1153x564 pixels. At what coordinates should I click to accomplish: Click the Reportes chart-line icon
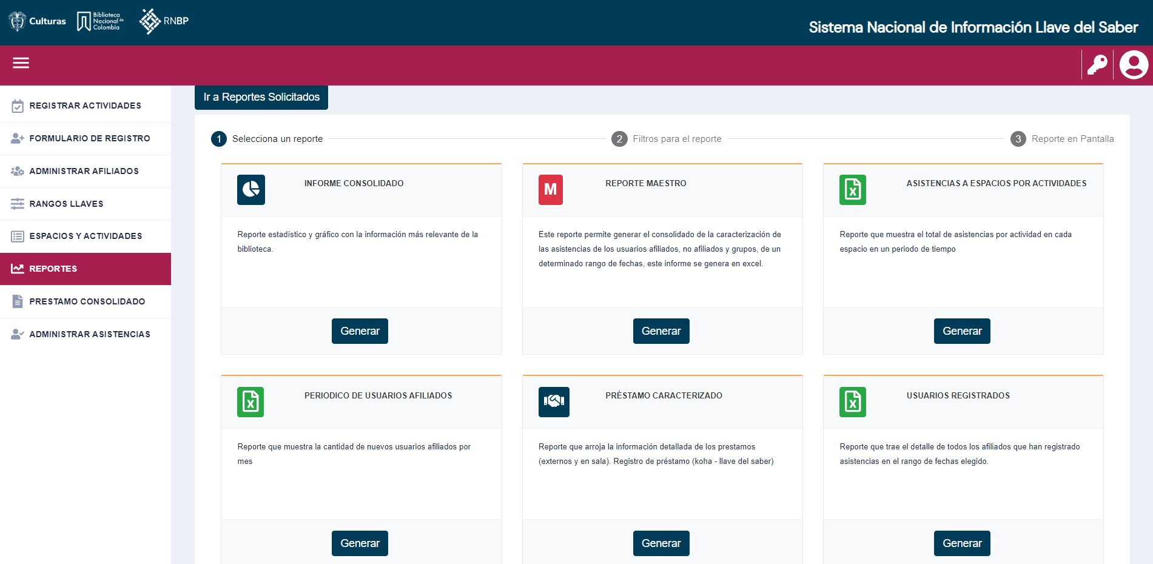coord(18,269)
